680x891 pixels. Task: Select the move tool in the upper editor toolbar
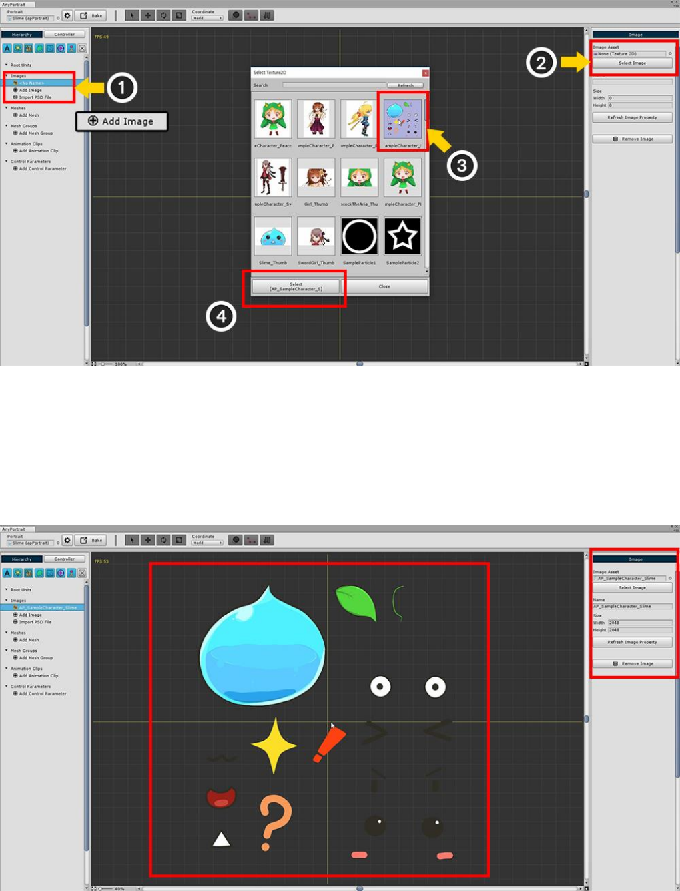(148, 15)
